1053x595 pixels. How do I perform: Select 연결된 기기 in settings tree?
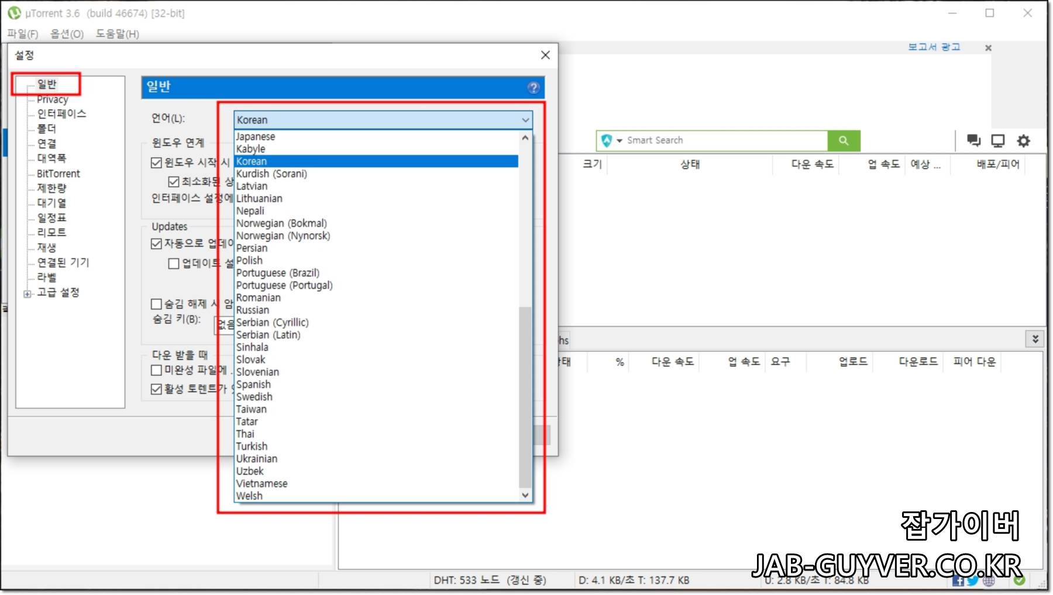pyautogui.click(x=63, y=262)
